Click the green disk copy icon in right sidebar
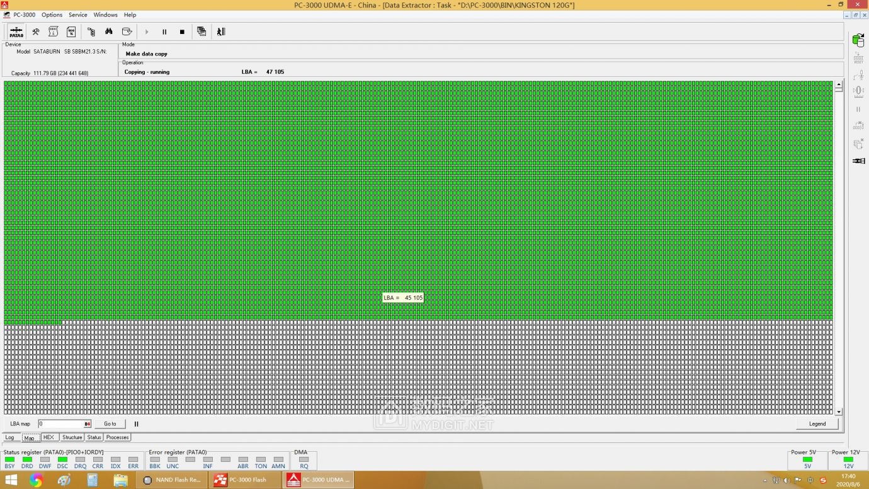Image resolution: width=869 pixels, height=489 pixels. coord(858,40)
